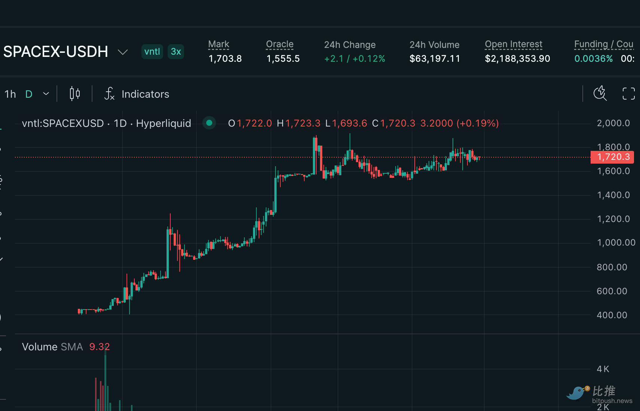Click the Open Interest label
Image resolution: width=640 pixels, height=411 pixels.
(x=513, y=44)
